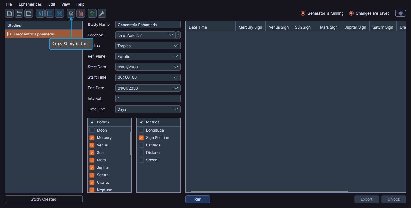Select the Topocentric study type icon
This screenshot has height=208, width=411.
coord(50,13)
